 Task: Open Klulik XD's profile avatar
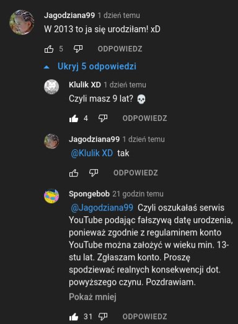pyautogui.click(x=51, y=87)
